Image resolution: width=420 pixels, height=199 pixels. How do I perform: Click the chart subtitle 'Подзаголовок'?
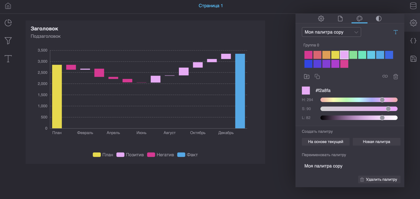(x=46, y=36)
